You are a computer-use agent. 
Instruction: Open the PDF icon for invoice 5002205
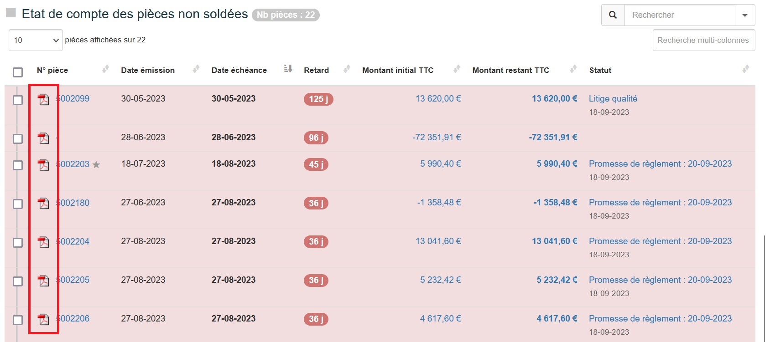pyautogui.click(x=43, y=281)
